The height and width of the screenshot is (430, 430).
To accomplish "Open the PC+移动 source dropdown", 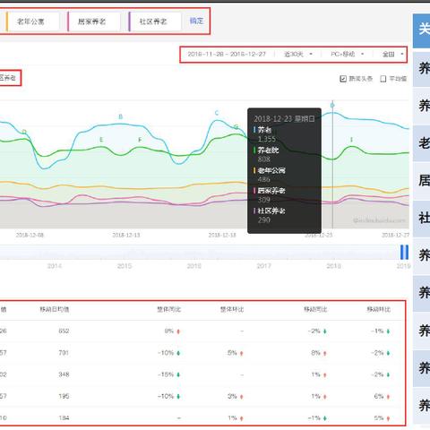I will 347,55.
